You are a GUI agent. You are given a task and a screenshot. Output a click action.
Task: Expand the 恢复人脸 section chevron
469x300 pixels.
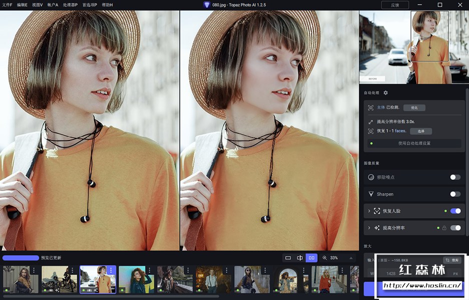click(x=369, y=211)
